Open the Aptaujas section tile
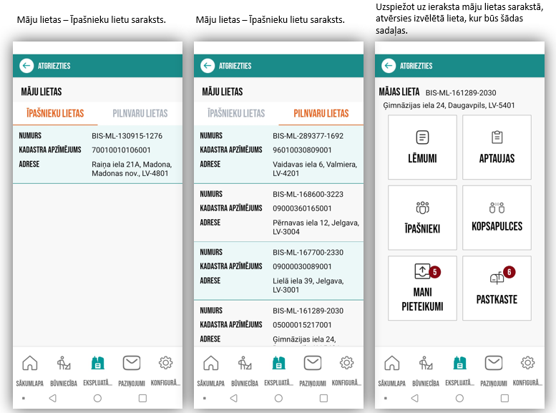Image resolution: width=556 pixels, height=413 pixels. point(497,147)
